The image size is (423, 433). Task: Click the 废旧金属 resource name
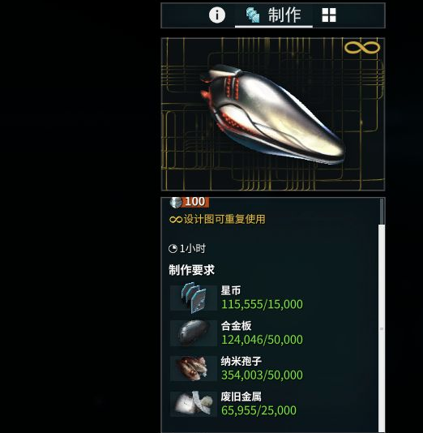click(x=241, y=397)
